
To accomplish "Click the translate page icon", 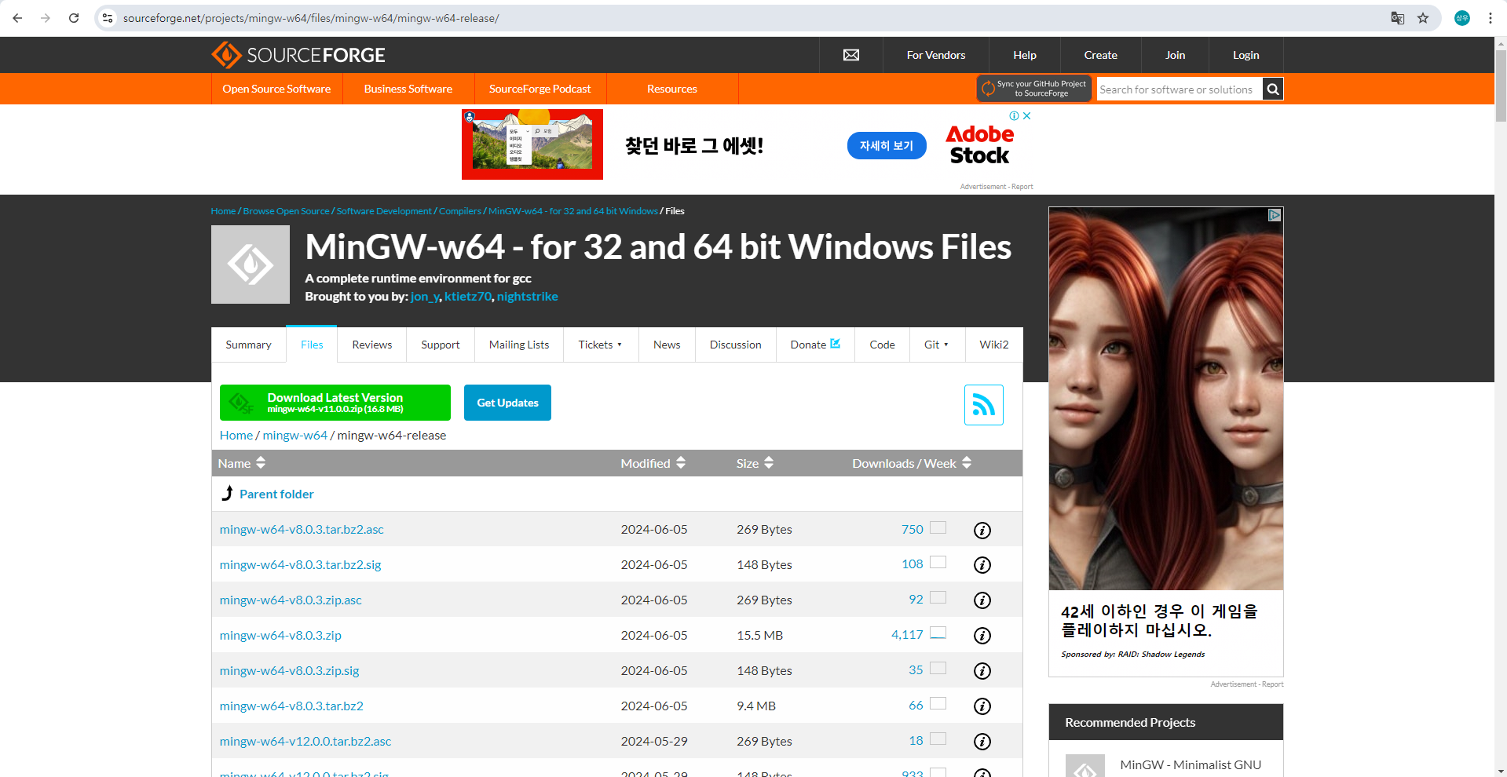I will (x=1397, y=18).
